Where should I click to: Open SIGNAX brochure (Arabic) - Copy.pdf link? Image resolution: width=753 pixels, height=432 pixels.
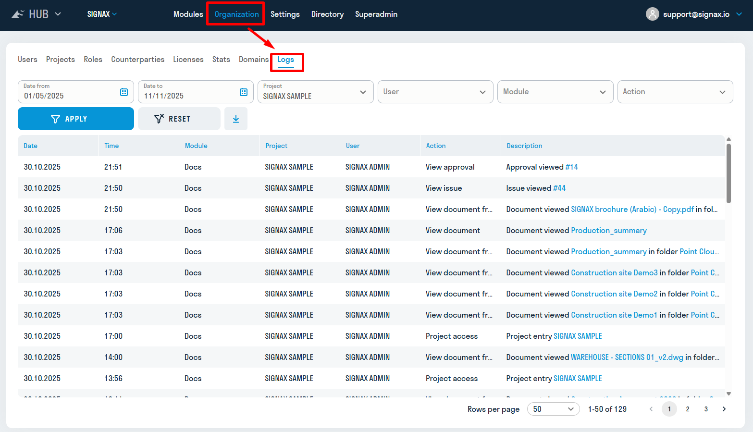632,210
